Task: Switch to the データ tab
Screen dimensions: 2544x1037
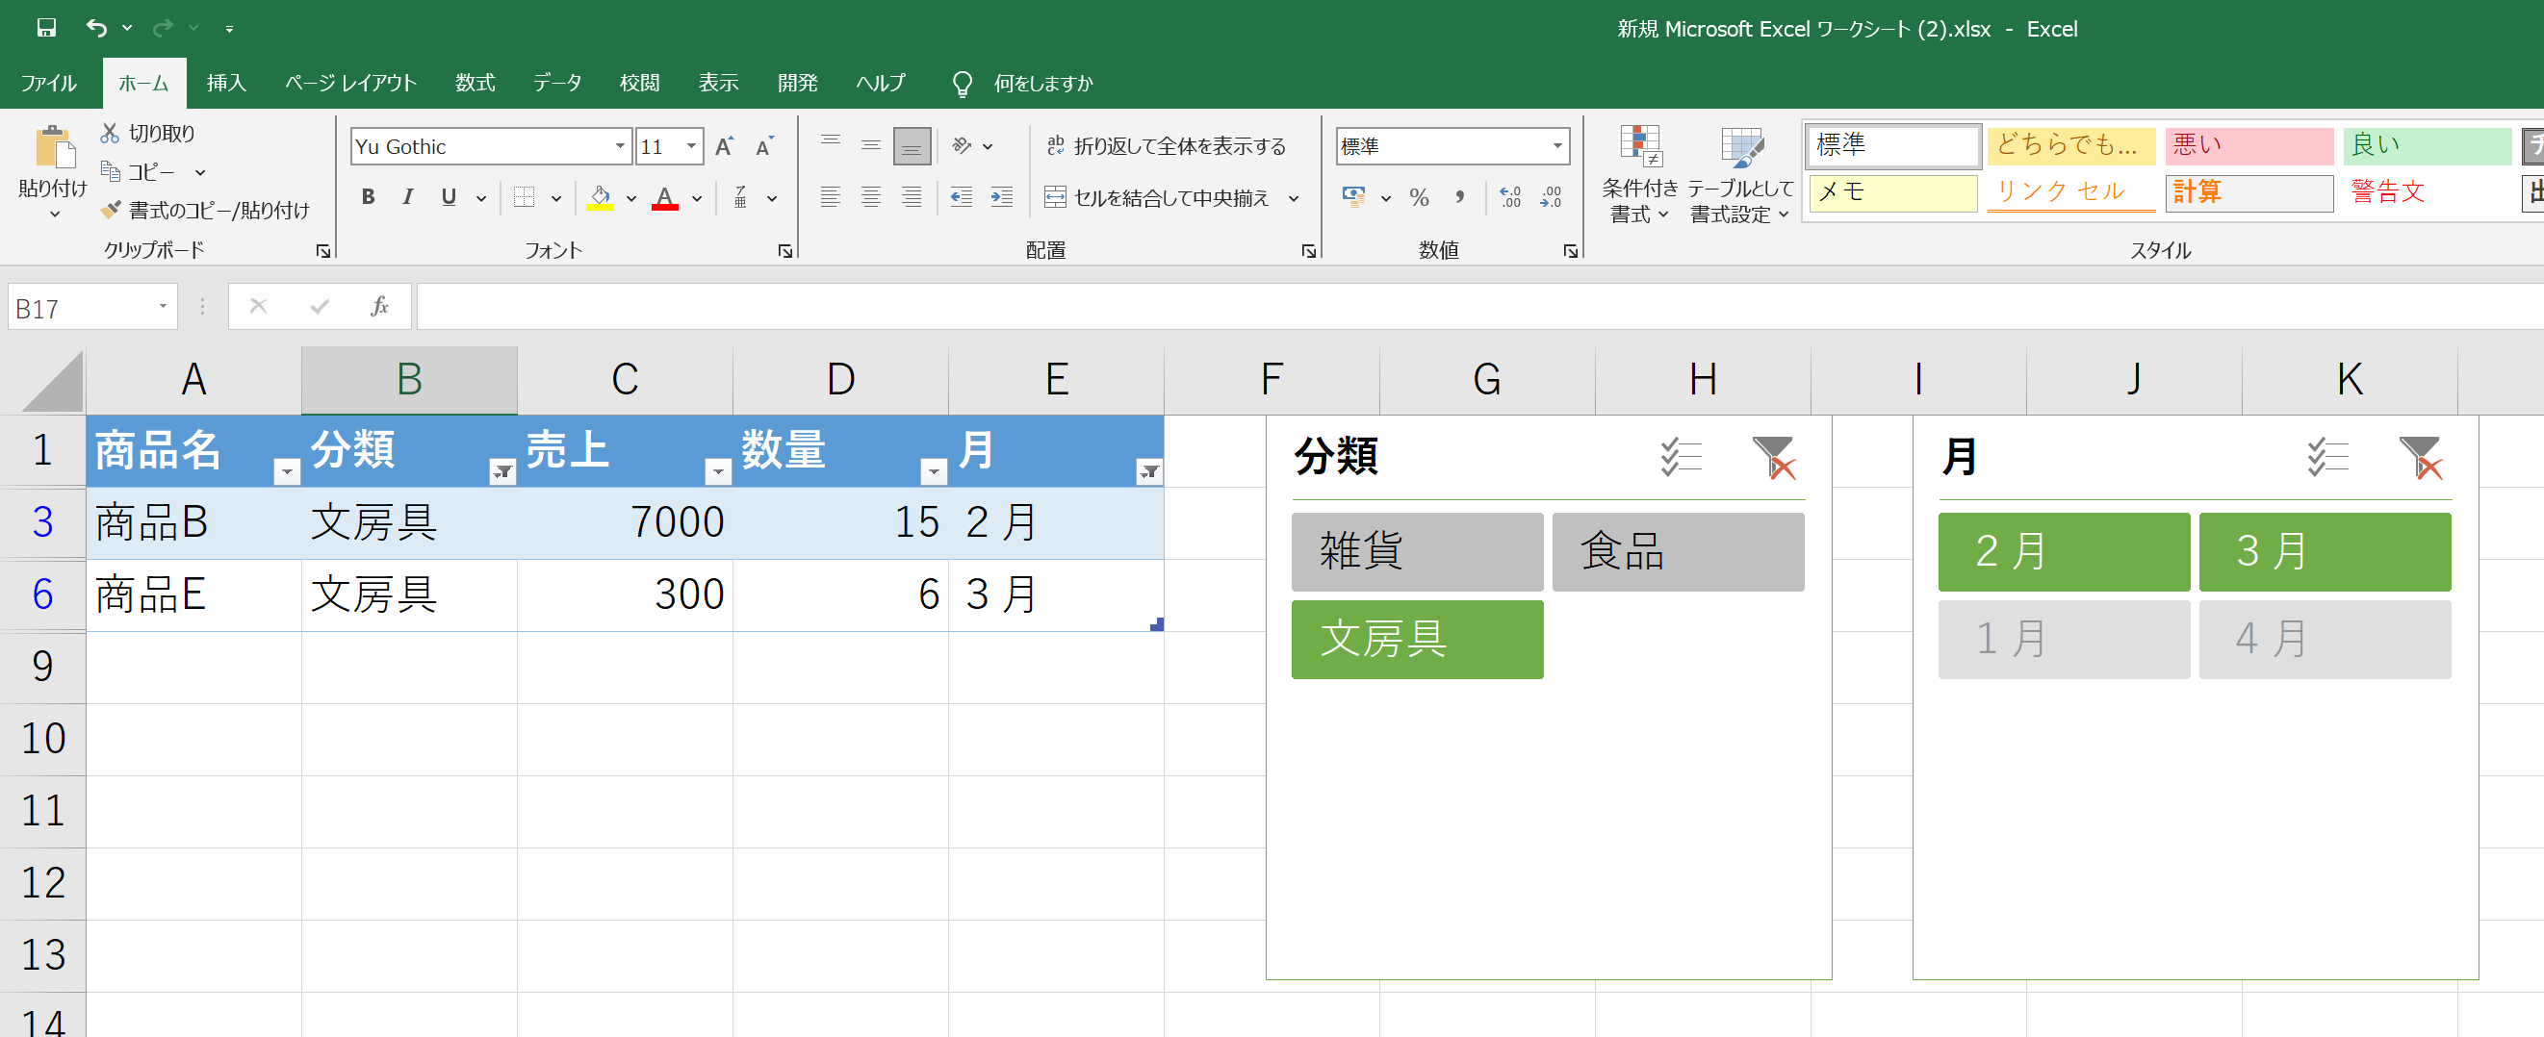Action: [557, 83]
